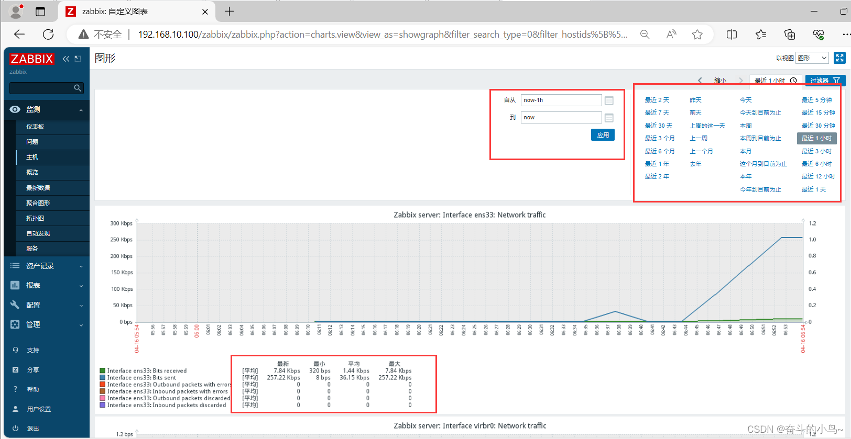
Task: Select the 本月 time range
Action: (746, 151)
